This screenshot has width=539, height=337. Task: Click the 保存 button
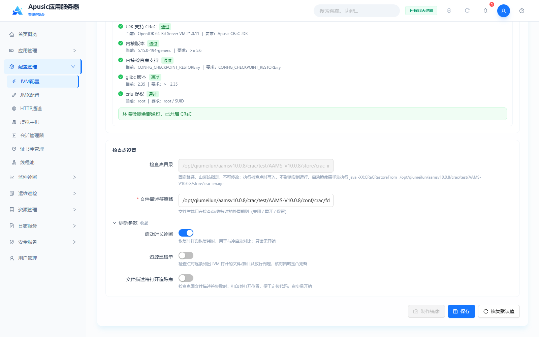(462, 311)
